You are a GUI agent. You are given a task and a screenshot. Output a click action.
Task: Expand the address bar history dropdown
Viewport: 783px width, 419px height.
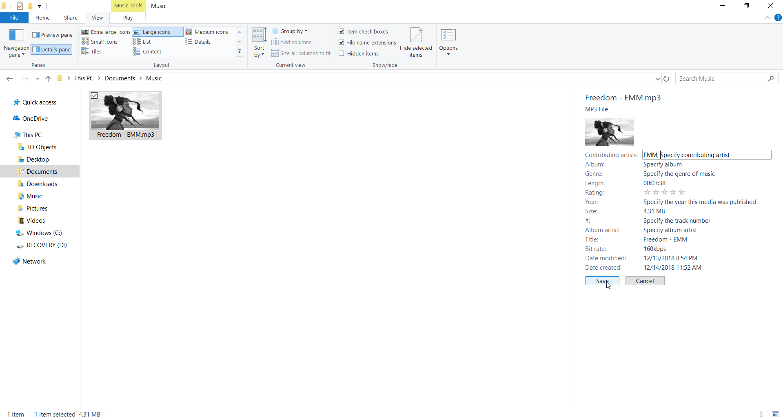coord(657,79)
